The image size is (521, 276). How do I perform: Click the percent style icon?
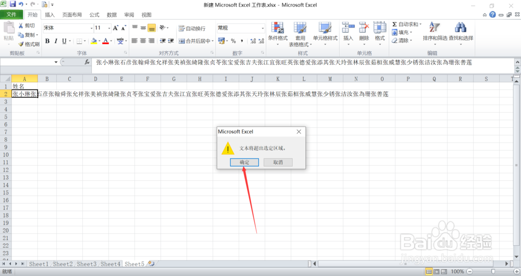[x=233, y=41]
